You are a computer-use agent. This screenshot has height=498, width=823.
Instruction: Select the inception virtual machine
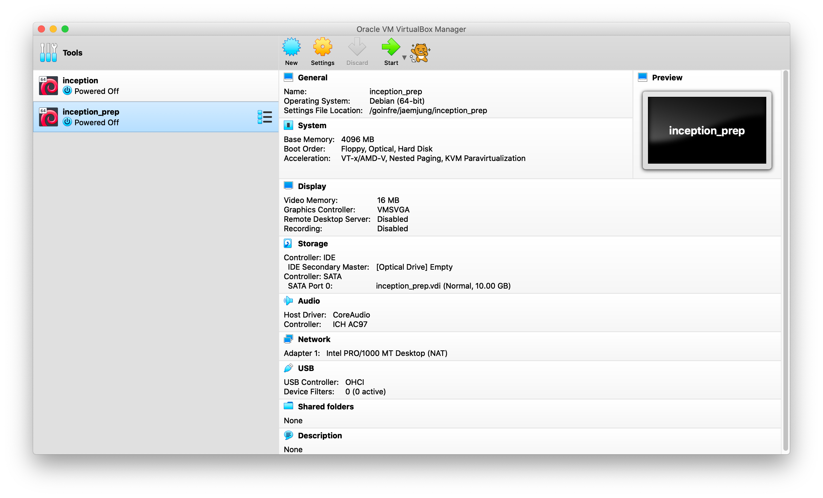coord(156,86)
